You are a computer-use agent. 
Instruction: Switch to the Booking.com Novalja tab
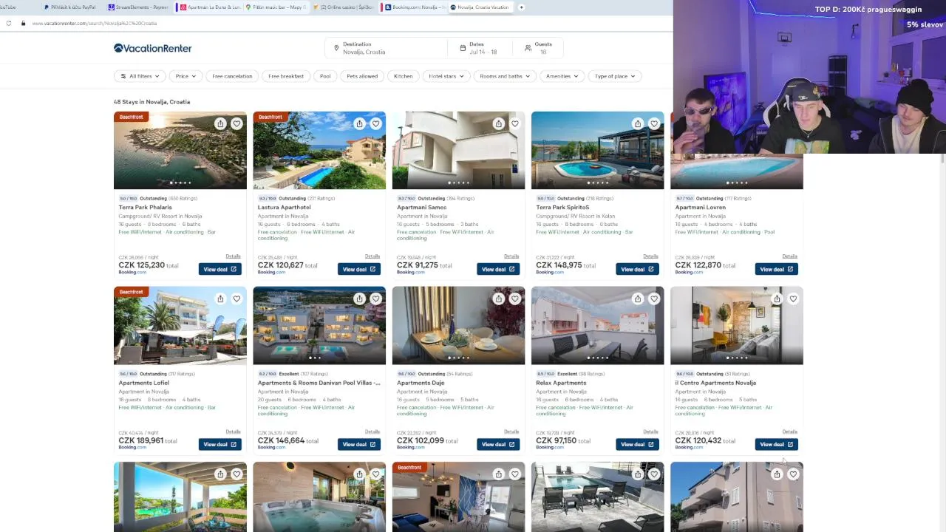415,7
